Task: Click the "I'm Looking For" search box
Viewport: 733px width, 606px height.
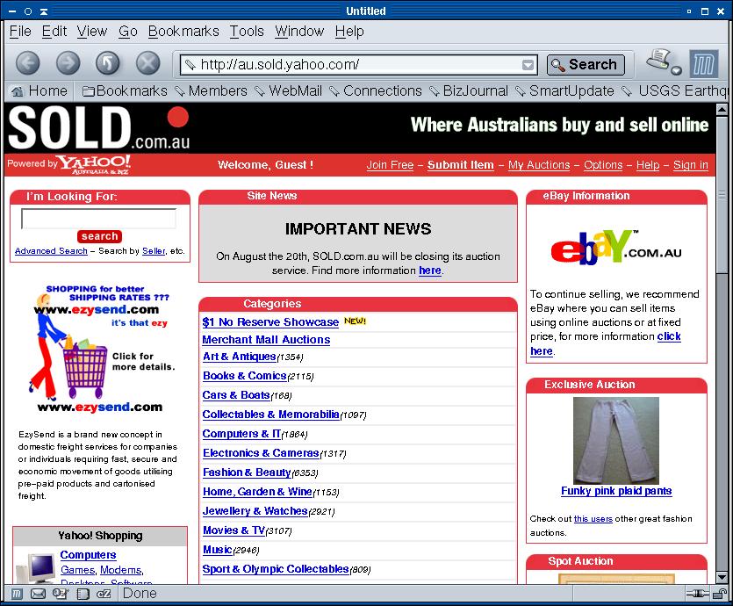Action: 98,219
